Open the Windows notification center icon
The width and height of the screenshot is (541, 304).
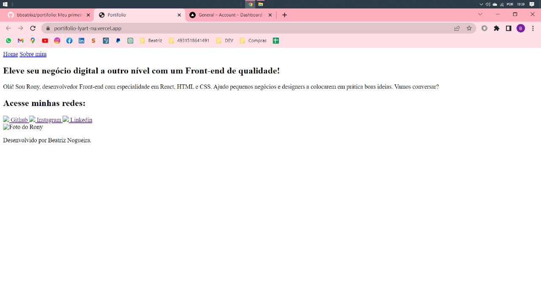pyautogui.click(x=532, y=4)
